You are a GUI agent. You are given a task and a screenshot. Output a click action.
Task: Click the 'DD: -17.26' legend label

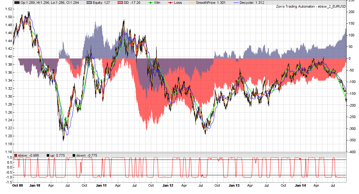tap(132, 3)
